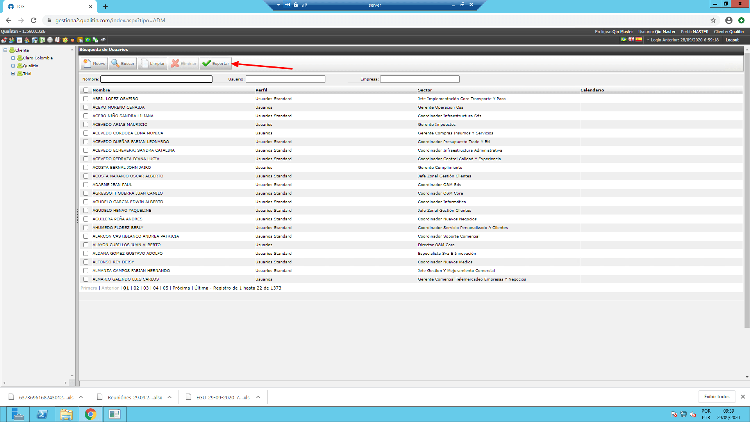Viewport: 750px width, 422px height.
Task: Open options arrow for Reuniónes xlsx download
Action: 170,397
